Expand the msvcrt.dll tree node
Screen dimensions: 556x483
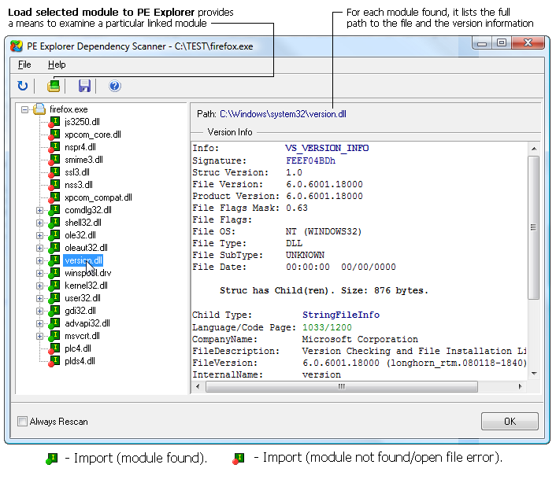click(x=39, y=336)
